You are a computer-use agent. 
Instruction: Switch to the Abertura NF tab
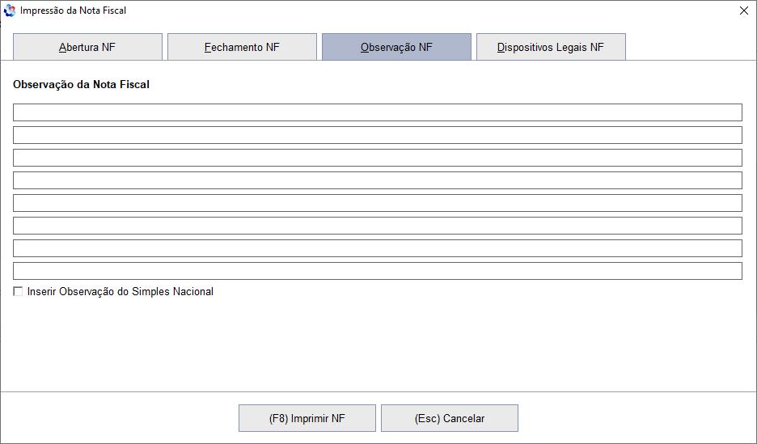point(87,47)
